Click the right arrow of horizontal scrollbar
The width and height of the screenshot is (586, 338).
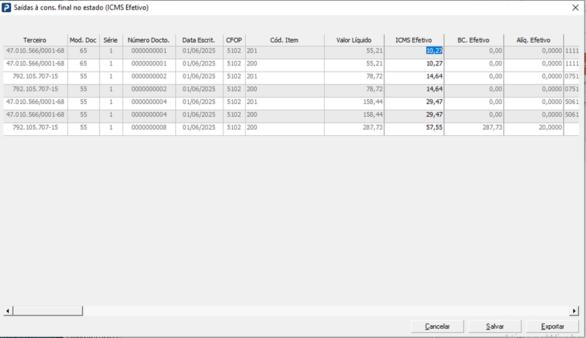tap(574, 311)
